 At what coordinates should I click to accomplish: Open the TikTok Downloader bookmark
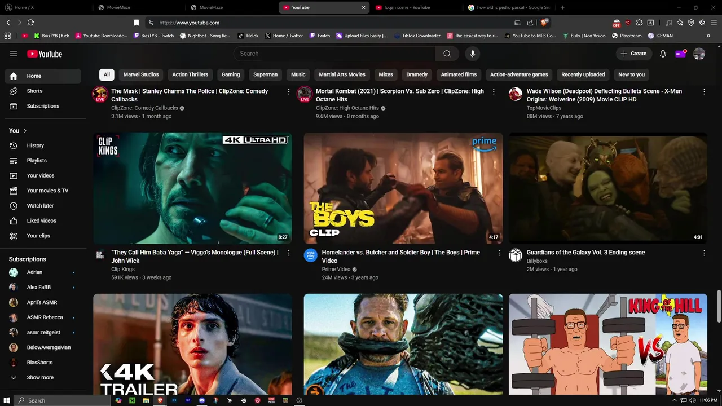point(417,36)
